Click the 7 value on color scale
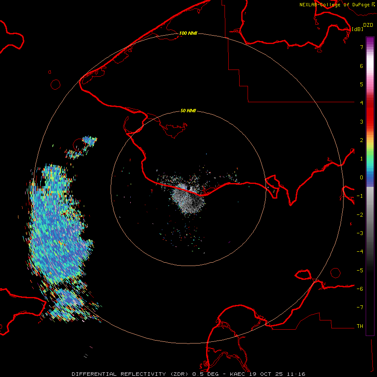Image resolution: width=377 pixels, height=377 pixels. click(x=362, y=47)
